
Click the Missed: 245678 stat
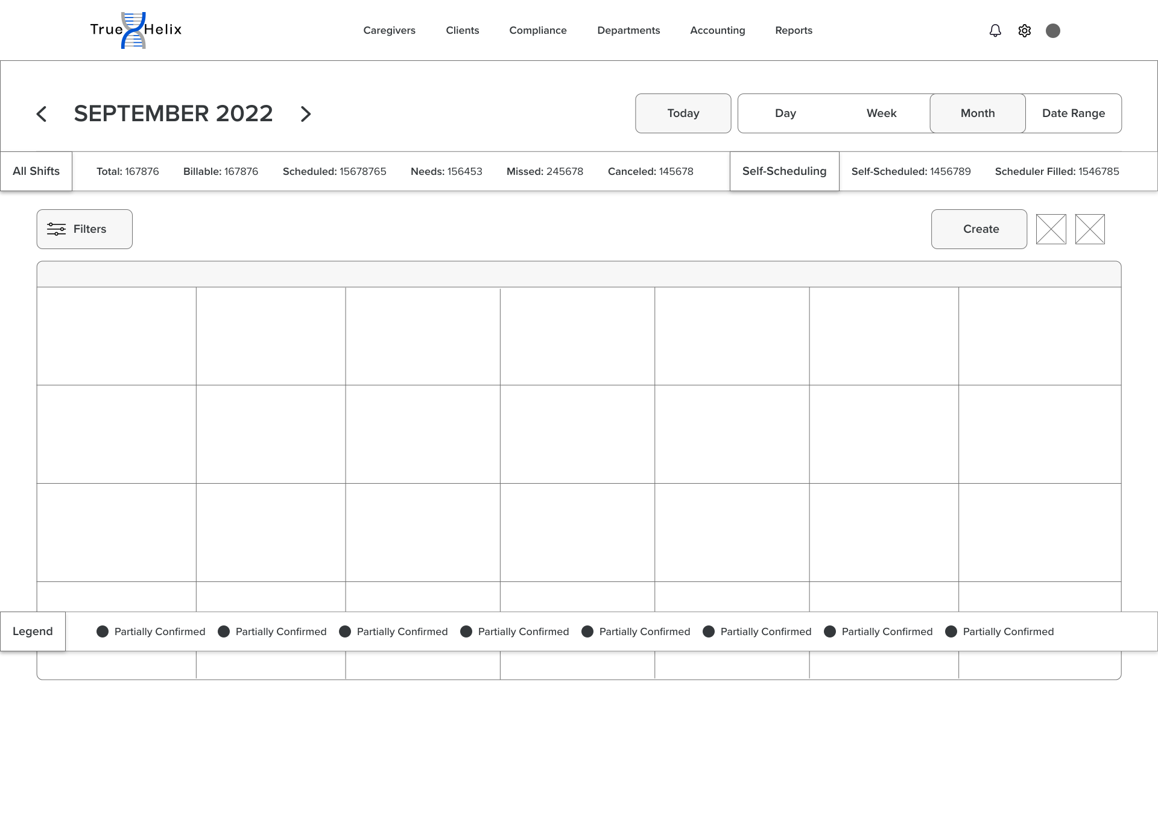coord(545,171)
